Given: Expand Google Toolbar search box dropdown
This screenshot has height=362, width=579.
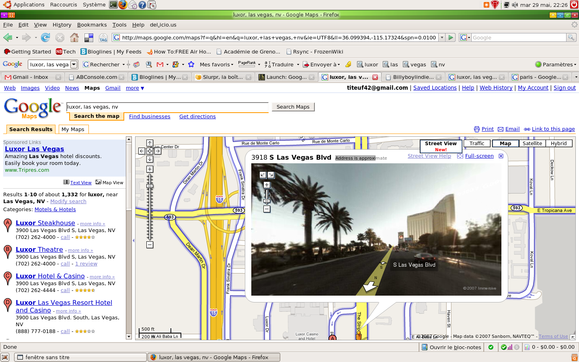Looking at the screenshot, I should pyautogui.click(x=74, y=64).
